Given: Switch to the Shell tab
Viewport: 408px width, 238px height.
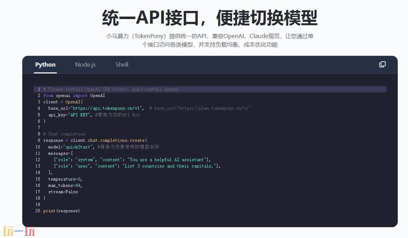Looking at the screenshot, I should [122, 65].
